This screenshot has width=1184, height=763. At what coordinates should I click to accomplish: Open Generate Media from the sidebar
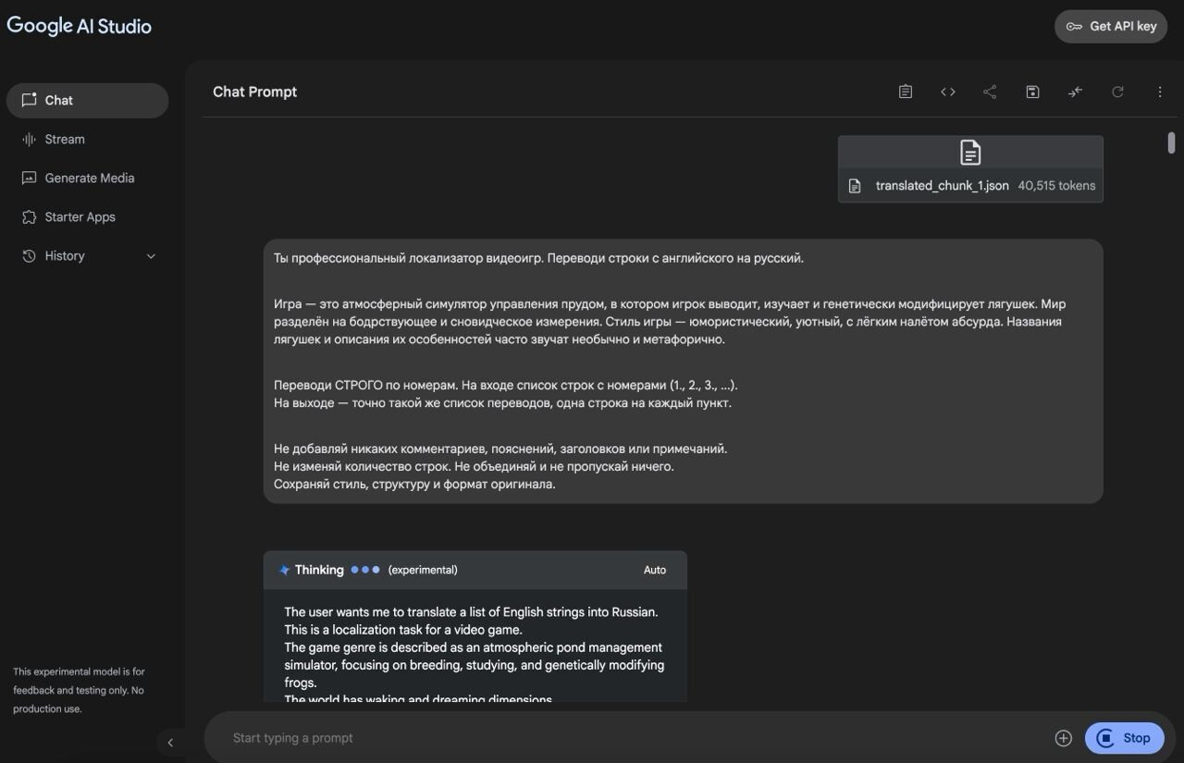(89, 178)
